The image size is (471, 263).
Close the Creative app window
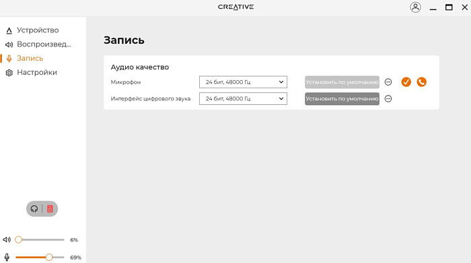tap(464, 7)
